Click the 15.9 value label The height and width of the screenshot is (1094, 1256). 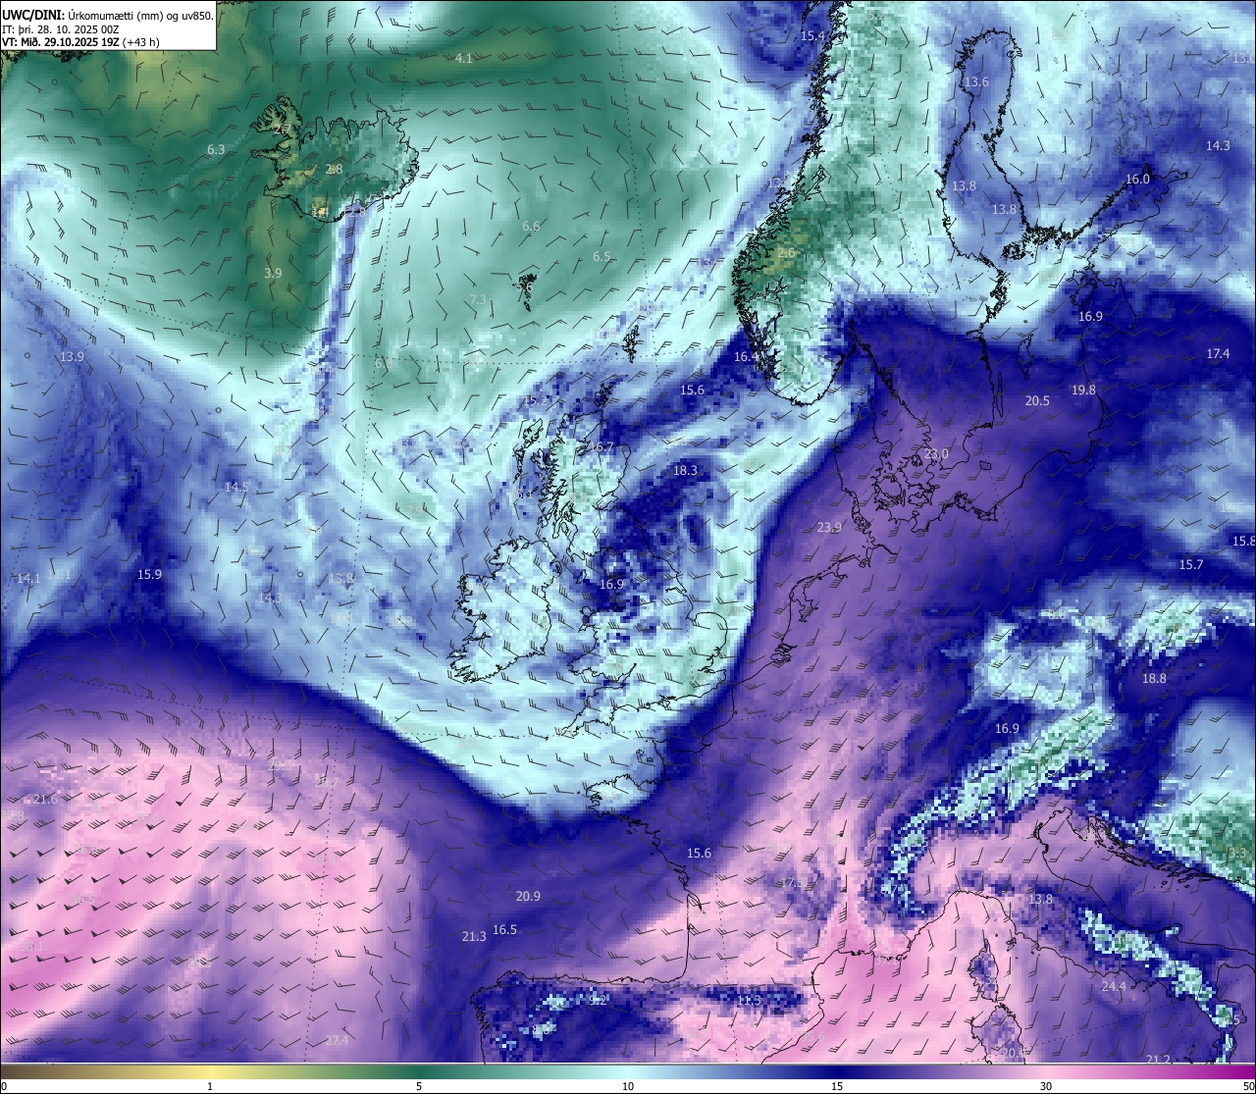coord(149,575)
